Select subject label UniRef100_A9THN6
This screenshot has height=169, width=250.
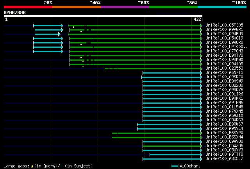click(224, 103)
